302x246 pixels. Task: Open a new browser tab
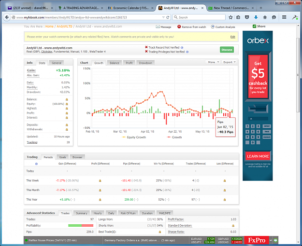tap(261, 8)
